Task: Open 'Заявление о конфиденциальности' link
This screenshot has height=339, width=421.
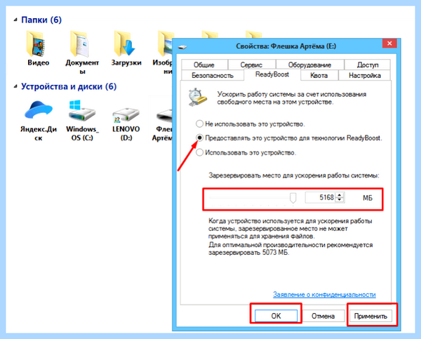Action: coord(324,295)
